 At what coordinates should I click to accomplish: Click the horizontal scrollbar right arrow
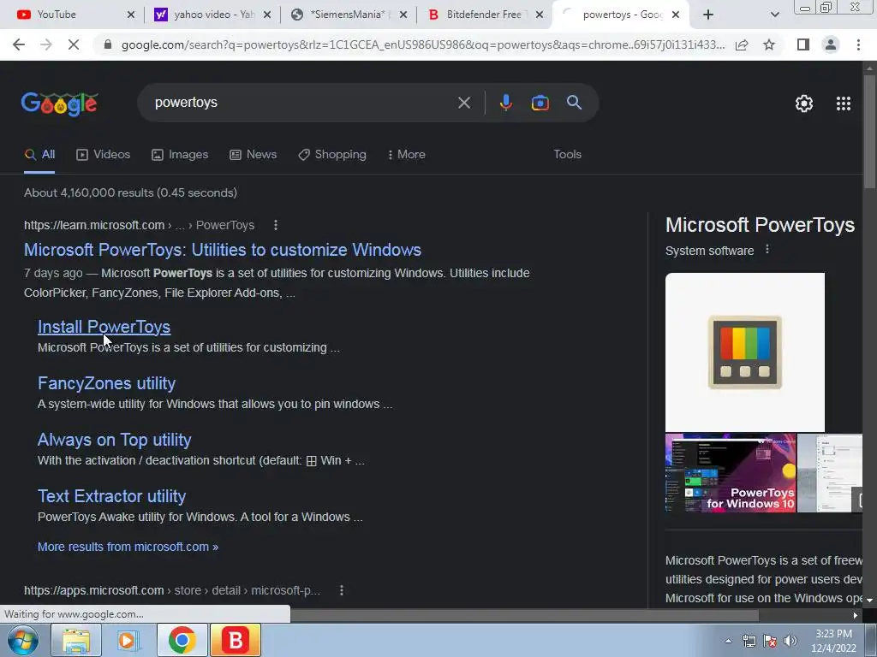(x=856, y=615)
